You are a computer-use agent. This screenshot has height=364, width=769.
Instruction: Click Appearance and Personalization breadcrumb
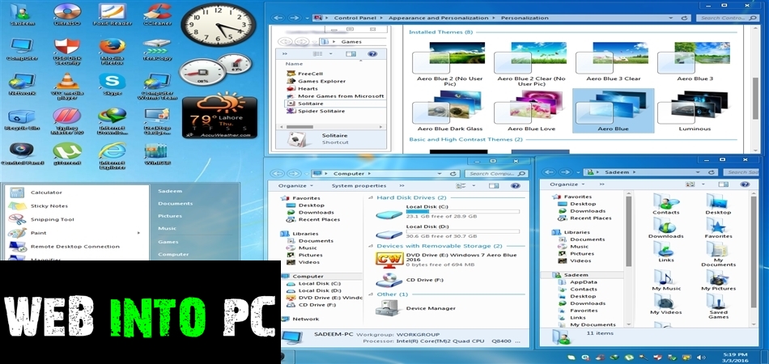(439, 18)
